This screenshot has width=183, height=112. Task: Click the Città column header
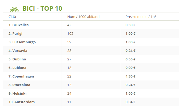pos(12,17)
